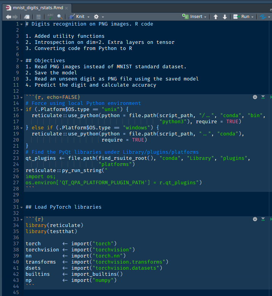Click the spell check icon
Image resolution: width=272 pixels, height=296 pixels.
50,17
